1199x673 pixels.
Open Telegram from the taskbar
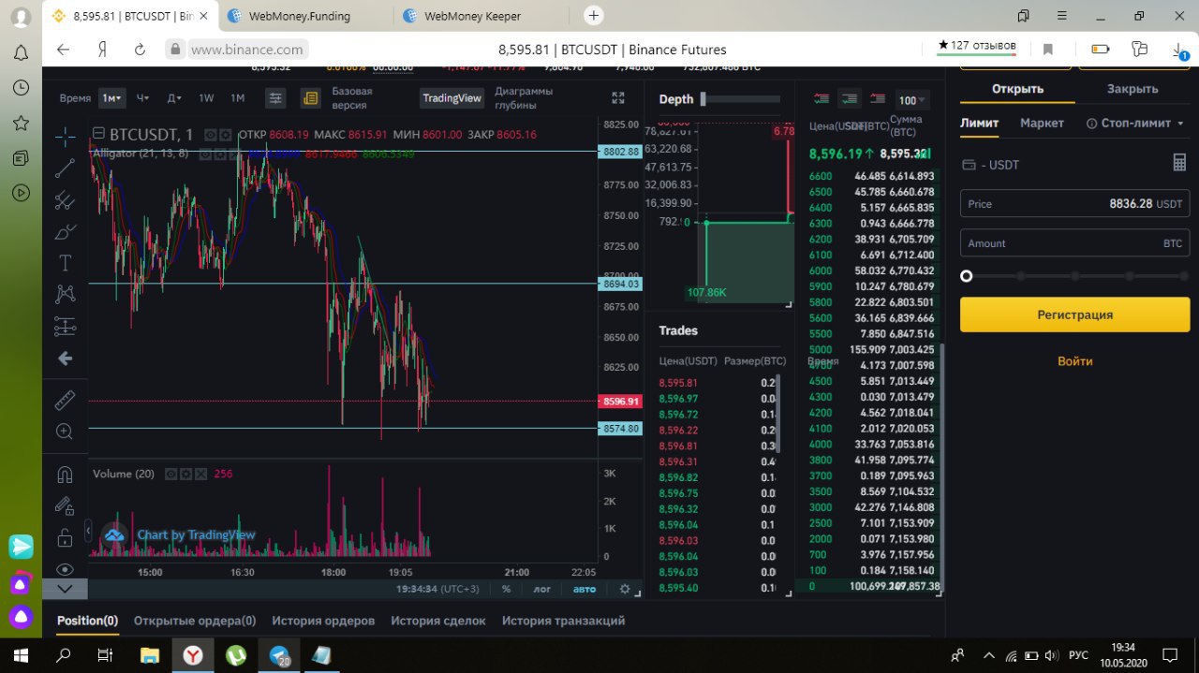(x=280, y=654)
